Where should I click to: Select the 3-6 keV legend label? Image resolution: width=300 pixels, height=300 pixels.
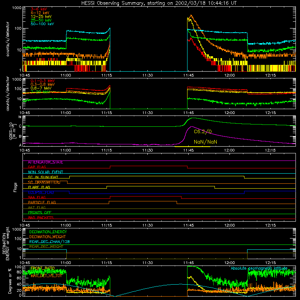coord(39,9)
